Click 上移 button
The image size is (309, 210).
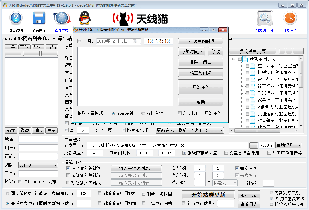11,47
